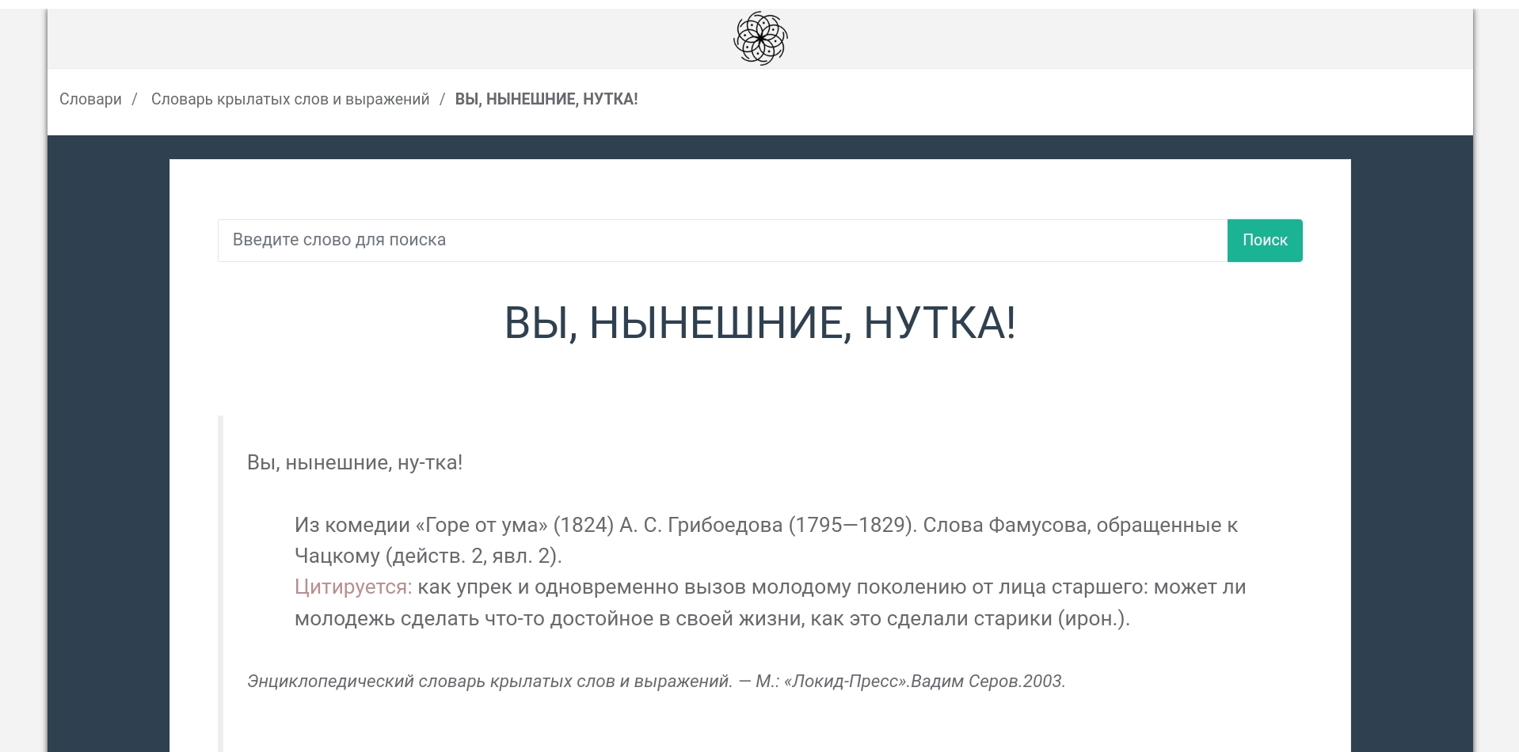
Task: Click the flower logo icon in header
Action: tap(760, 38)
